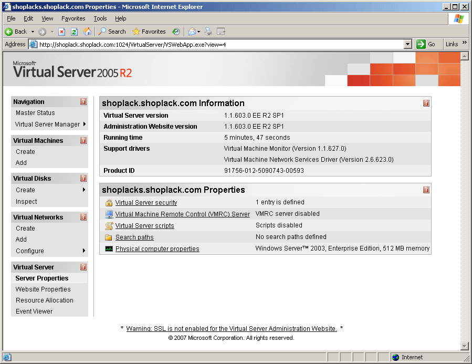
Task: Click the graph icon beside Physical computer properties
Action: click(109, 248)
